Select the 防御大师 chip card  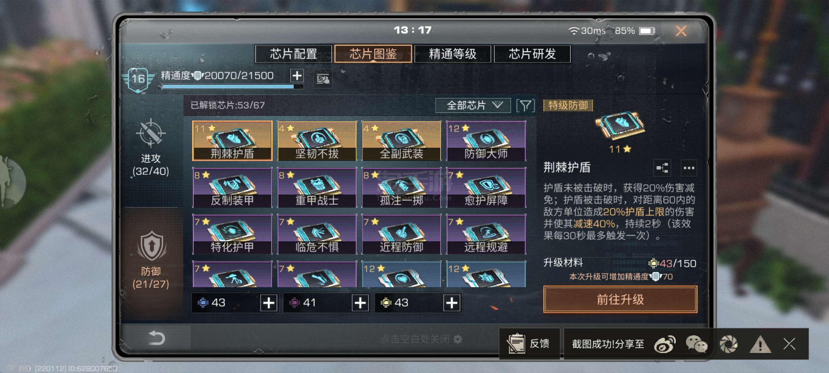486,141
